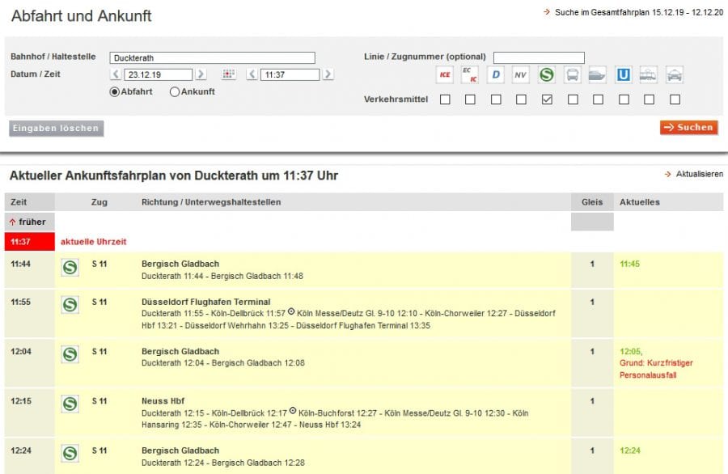Click the D train type icon
Screen dimensions: 728x474
496,74
